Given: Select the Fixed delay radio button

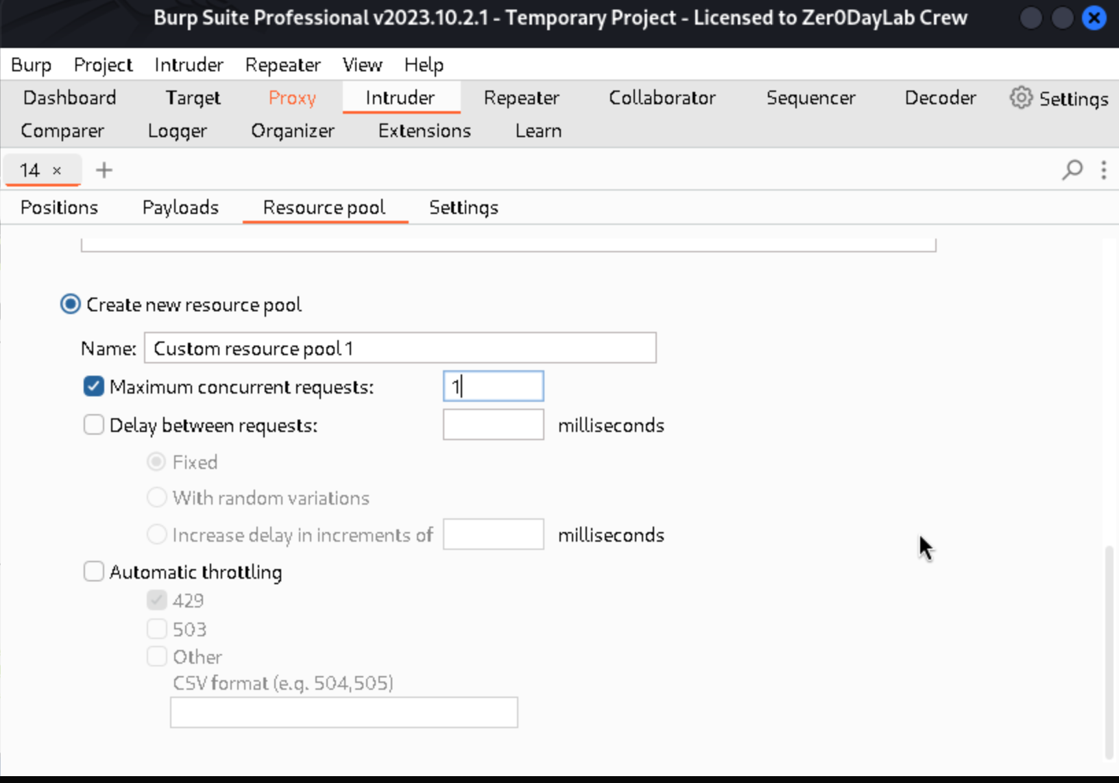Looking at the screenshot, I should [x=157, y=462].
